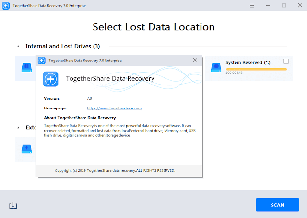Close the About dialog
307x218 pixels.
coord(195,60)
